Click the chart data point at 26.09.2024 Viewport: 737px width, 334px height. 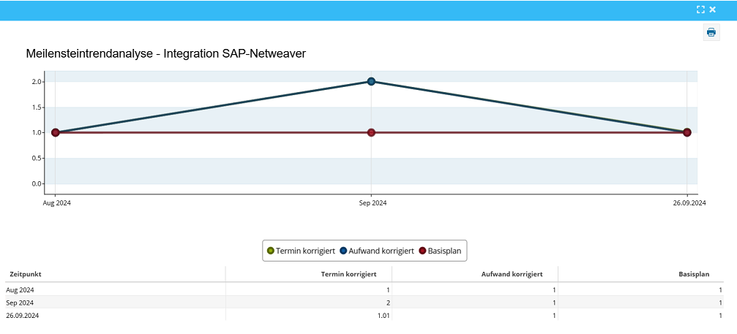point(687,132)
